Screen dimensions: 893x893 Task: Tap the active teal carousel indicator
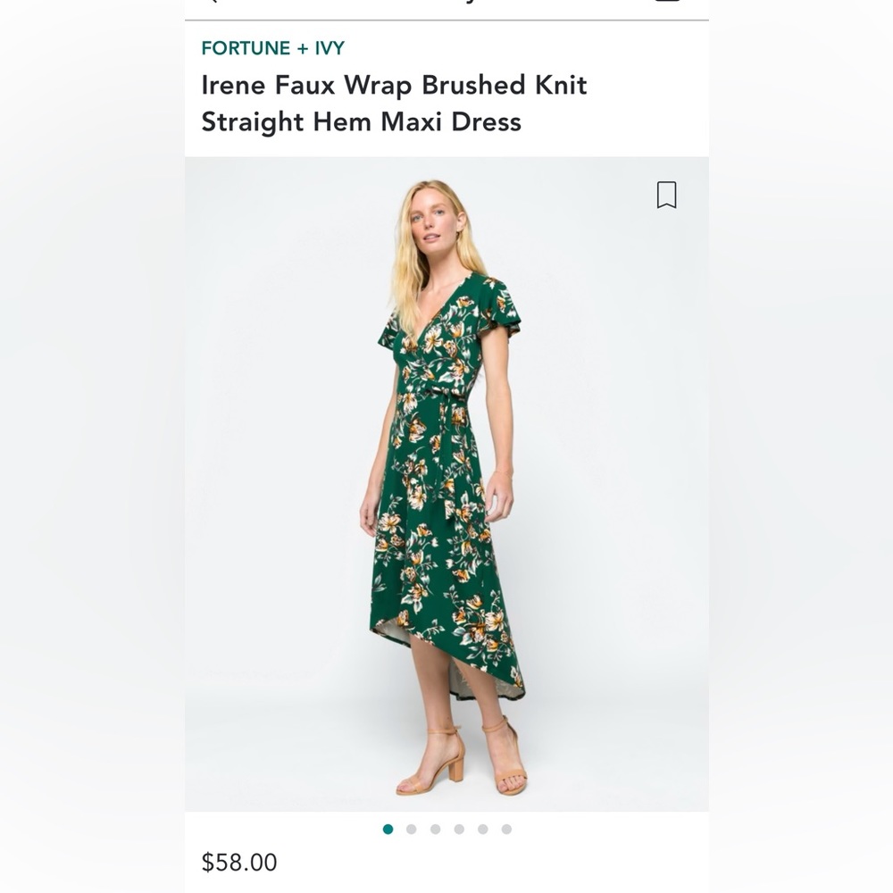coord(388,829)
